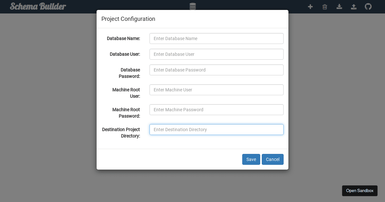Click the Enter Database User field
385x202 pixels.
click(x=216, y=54)
